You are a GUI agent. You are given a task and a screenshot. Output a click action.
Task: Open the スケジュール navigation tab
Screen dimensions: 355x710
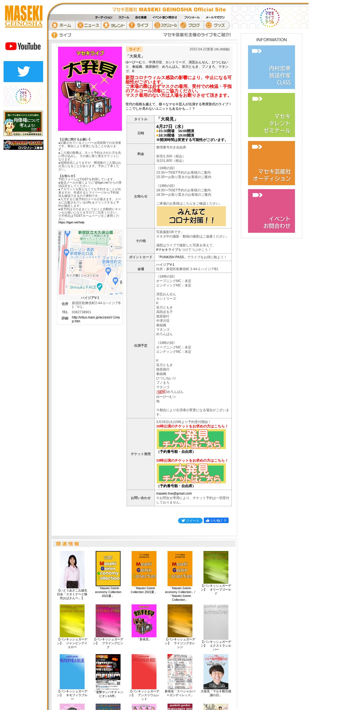point(166,25)
